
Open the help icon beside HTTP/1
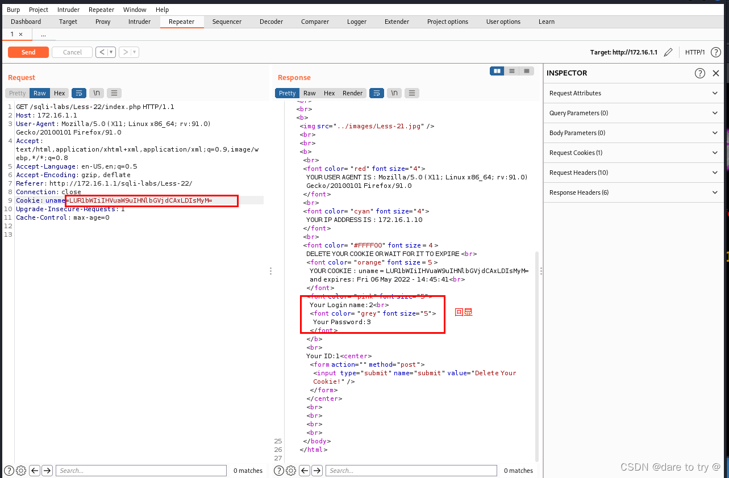coord(716,52)
